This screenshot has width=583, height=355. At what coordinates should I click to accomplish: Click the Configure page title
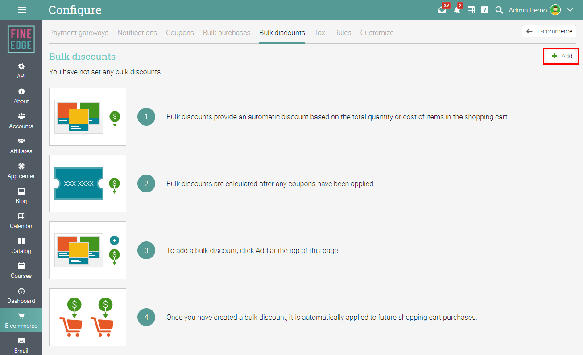tap(75, 10)
